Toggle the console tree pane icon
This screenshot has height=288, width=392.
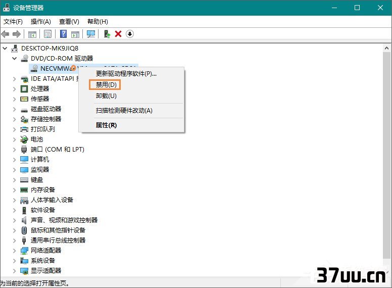32,34
